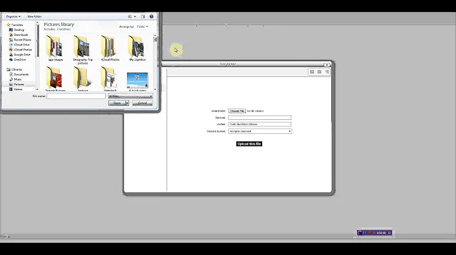Click Upload this file button
Viewport: 456px width, 255px height.
pyautogui.click(x=250, y=144)
